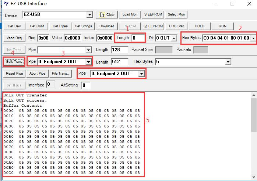Screen dimensions: 257x181
Task: Open the Device dropdown arrow
Action: pyautogui.click(x=89, y=15)
